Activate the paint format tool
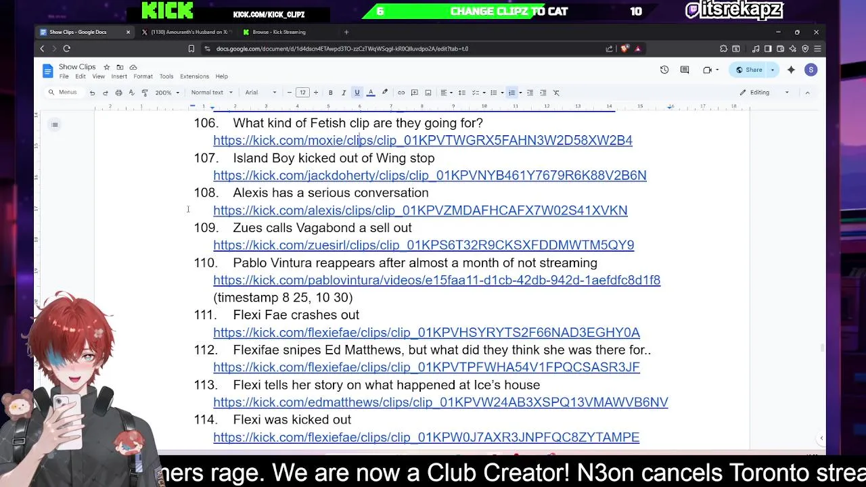Screen dimensions: 866x487 [x=145, y=93]
